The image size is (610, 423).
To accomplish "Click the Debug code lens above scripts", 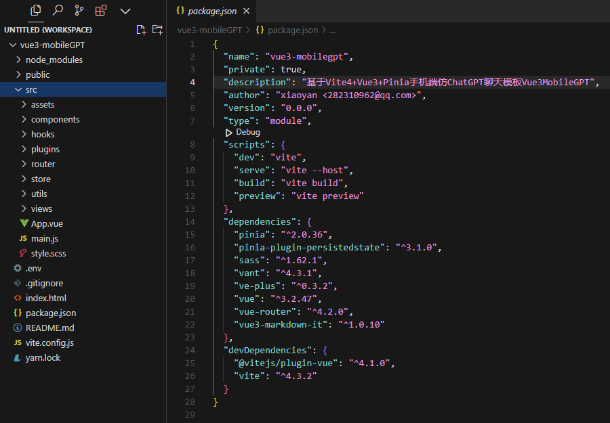I will click(247, 133).
